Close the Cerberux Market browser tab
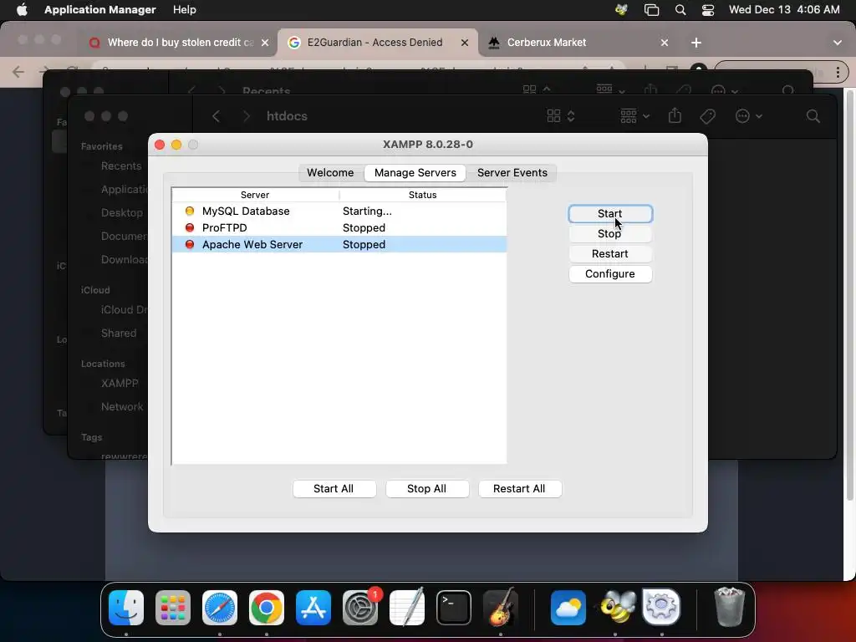This screenshot has height=642, width=856. 665,43
